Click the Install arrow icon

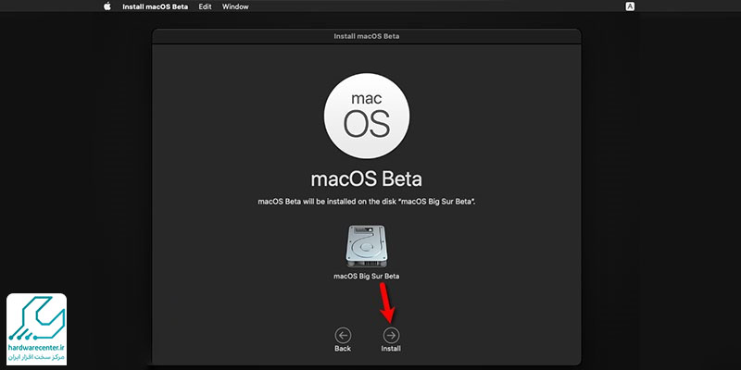(x=391, y=335)
